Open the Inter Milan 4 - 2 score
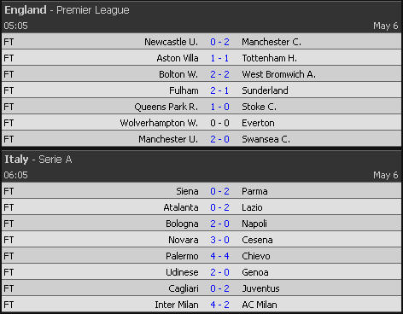 [219, 305]
